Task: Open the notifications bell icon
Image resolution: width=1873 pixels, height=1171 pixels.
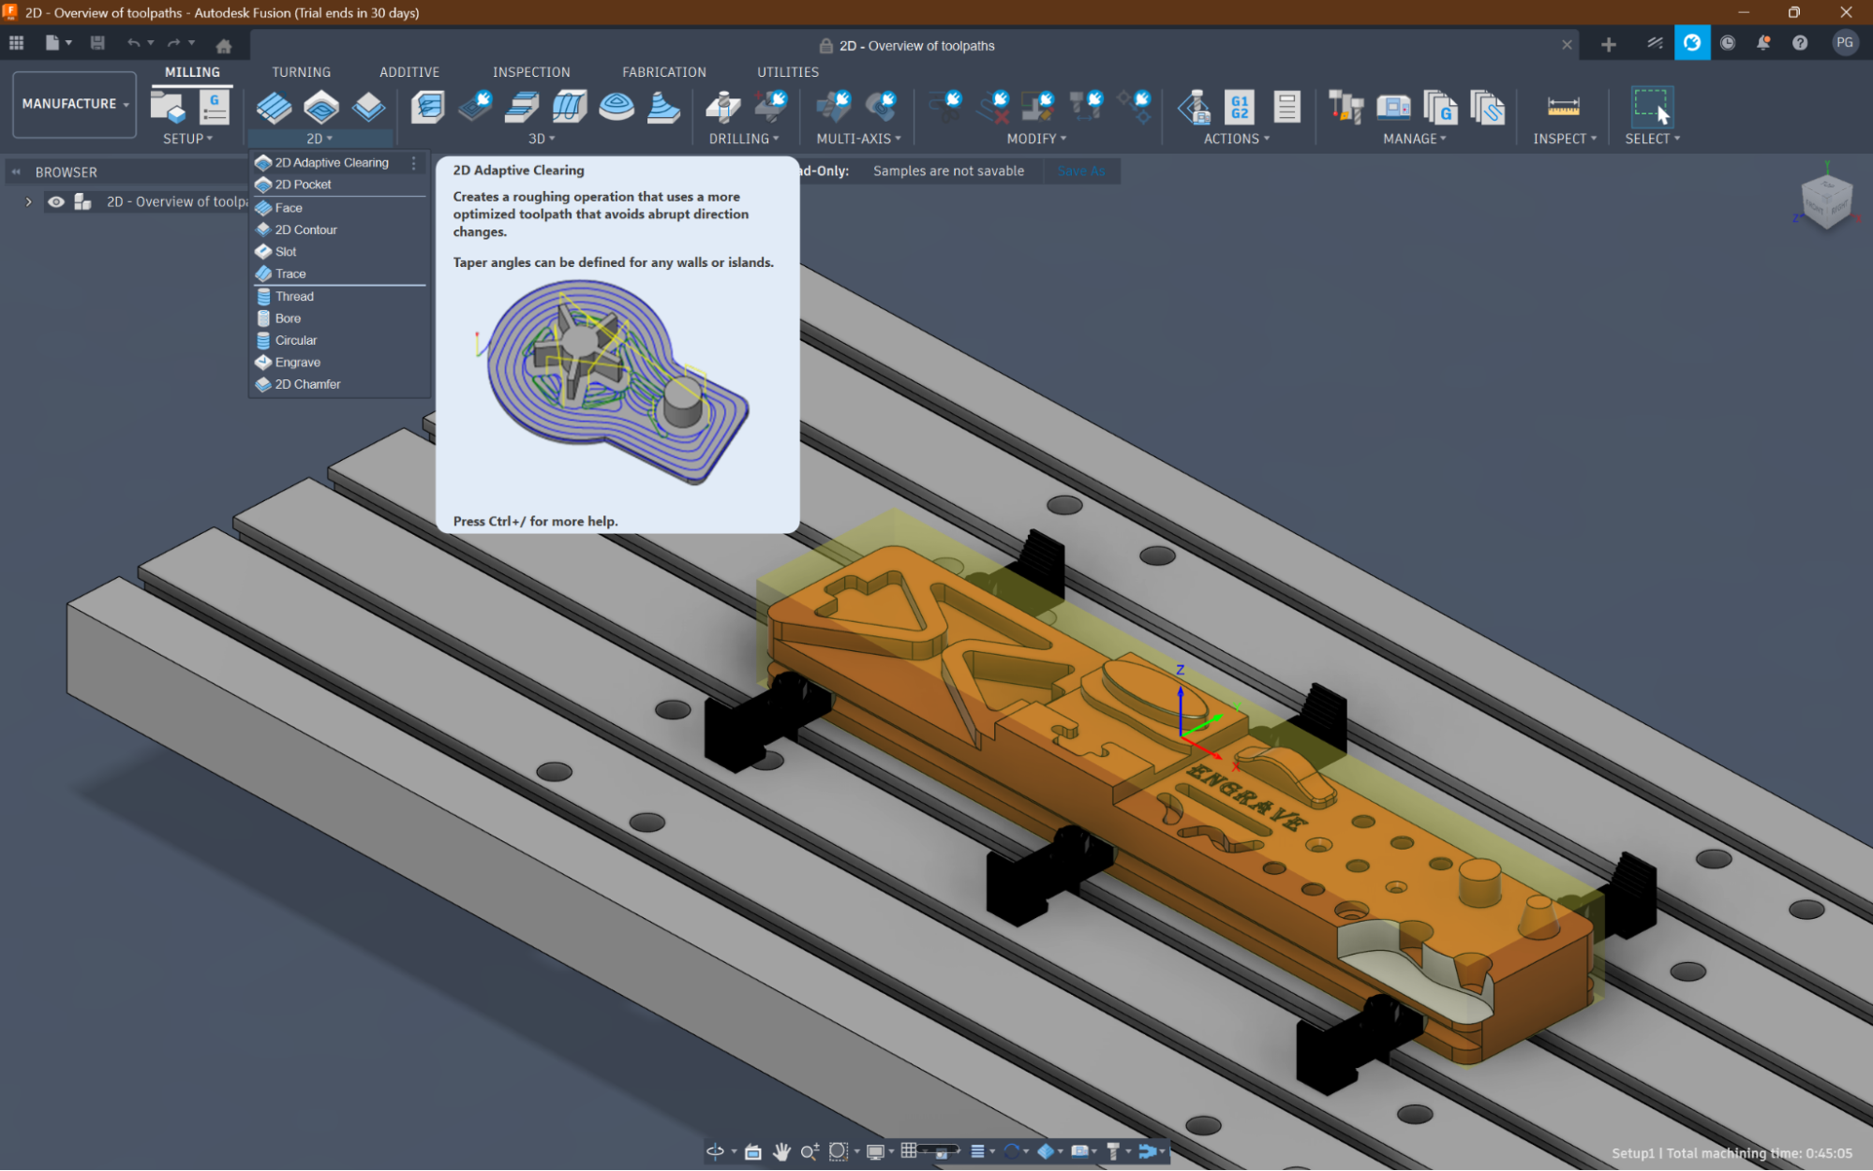Action: (x=1762, y=43)
